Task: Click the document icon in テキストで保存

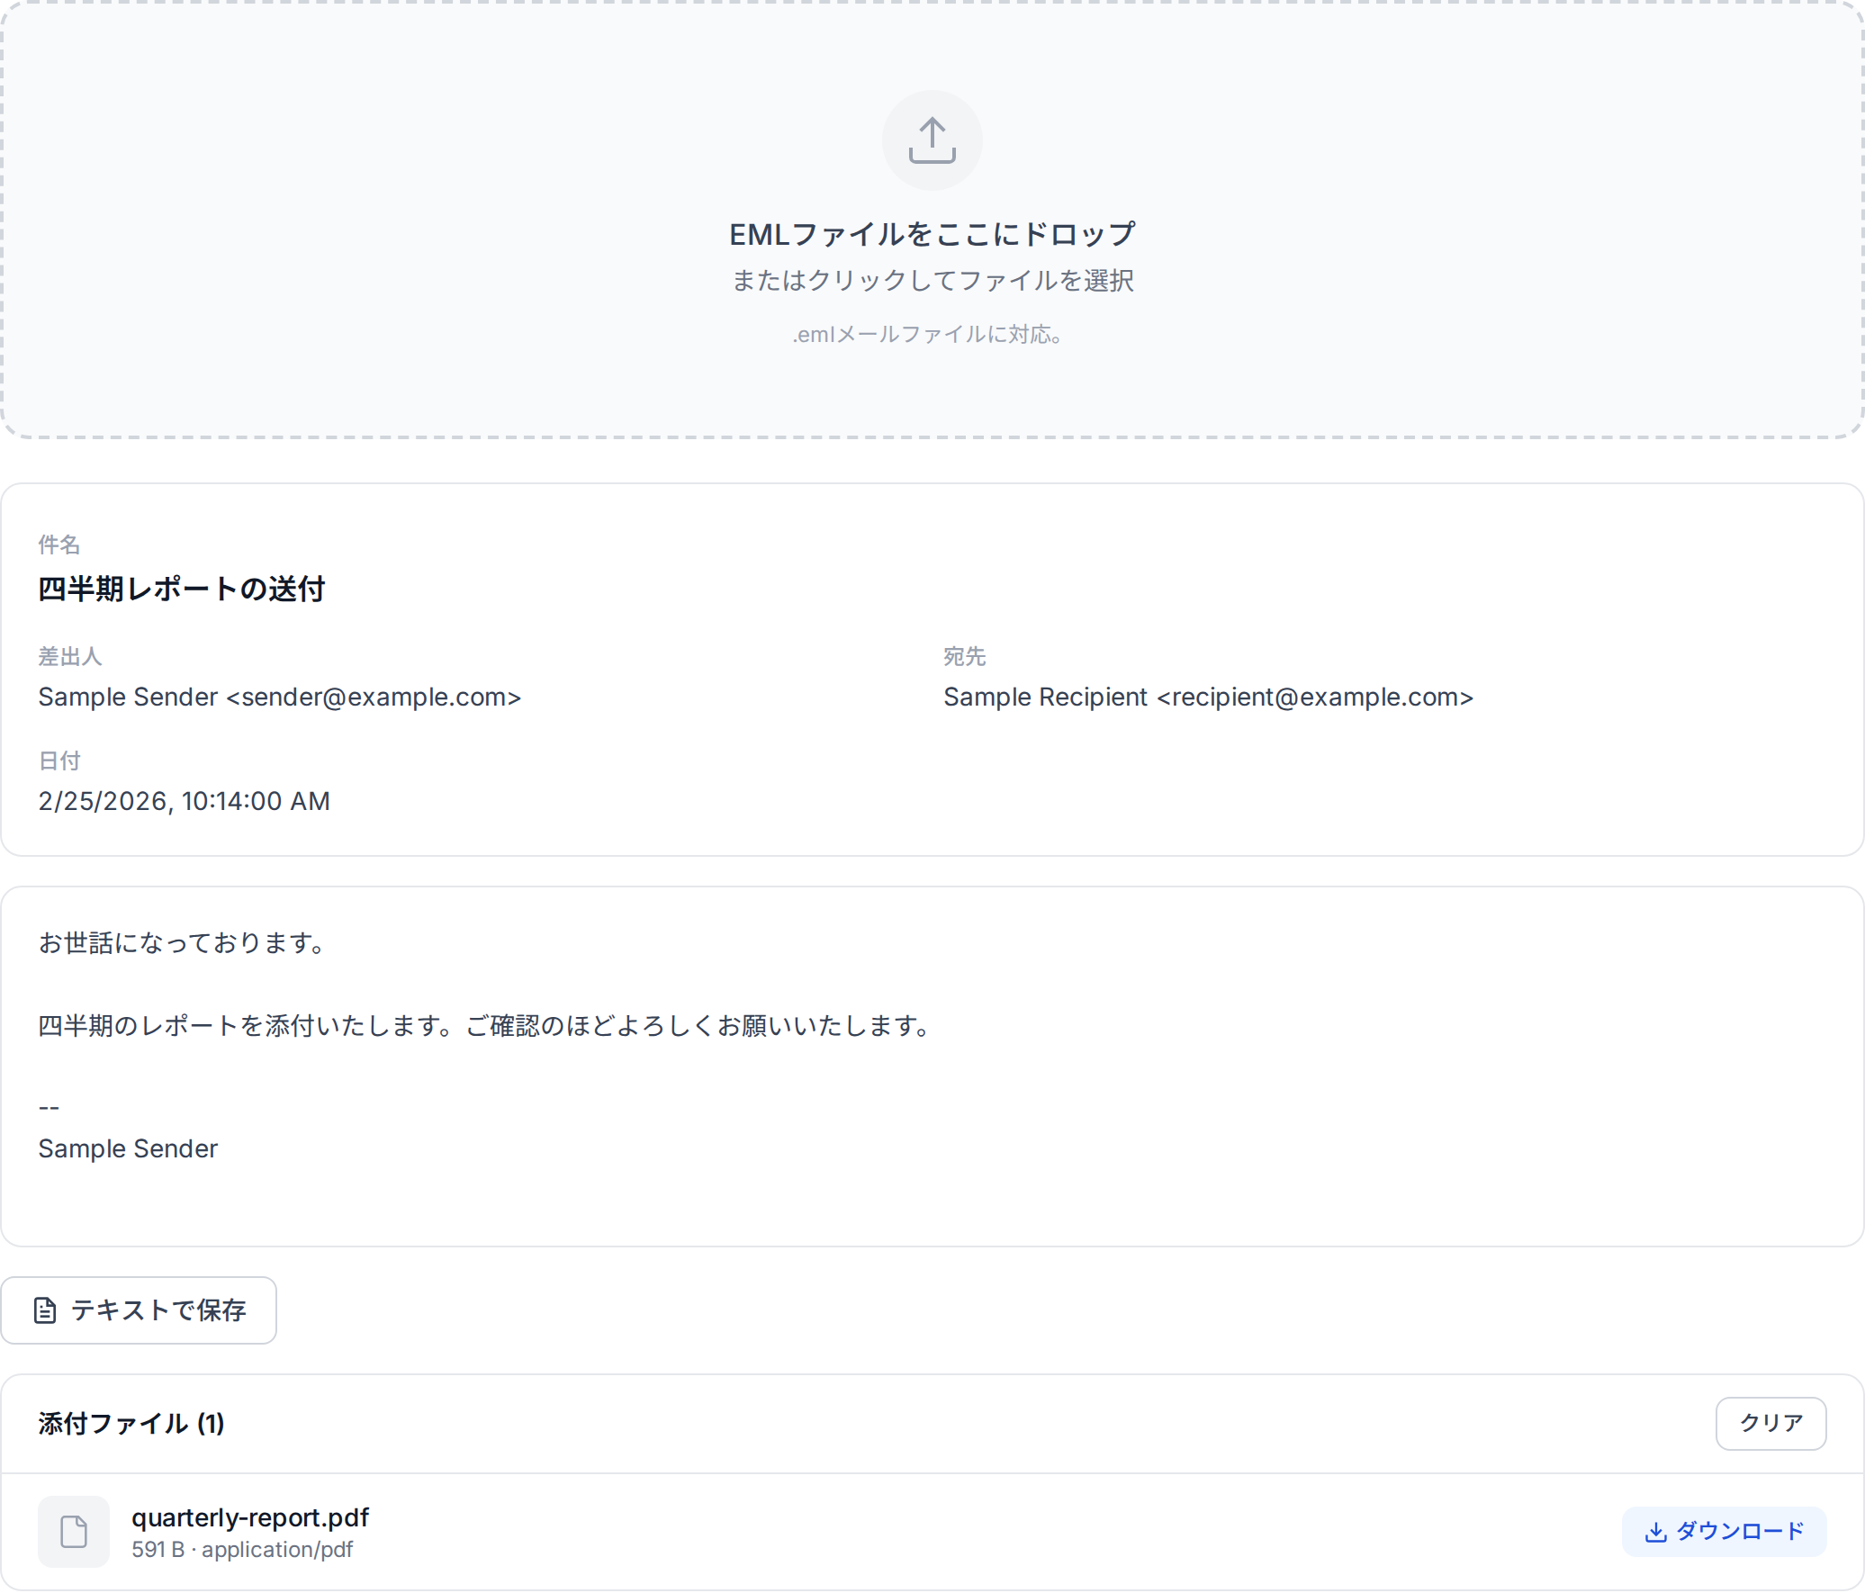Action: 45,1310
